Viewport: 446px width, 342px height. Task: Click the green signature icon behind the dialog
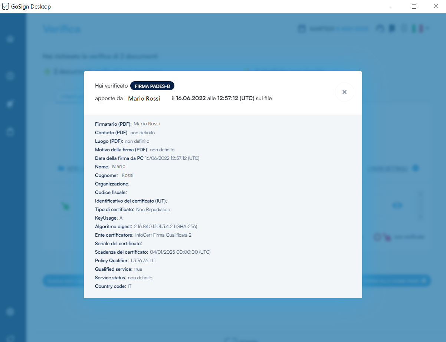click(x=66, y=205)
